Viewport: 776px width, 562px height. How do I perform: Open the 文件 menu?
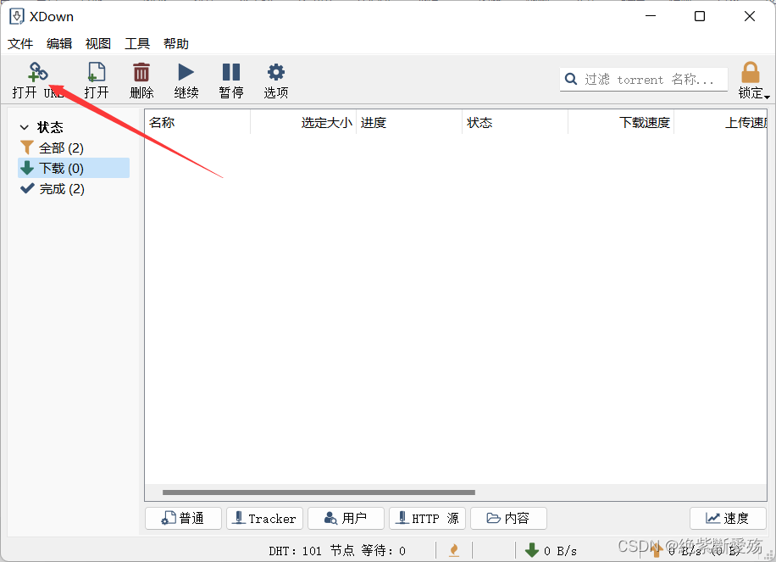[20, 43]
